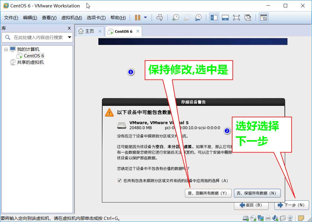The image size is (312, 222).
Task: Click 否，保留所有数据 (N) button
Action: click(257, 193)
